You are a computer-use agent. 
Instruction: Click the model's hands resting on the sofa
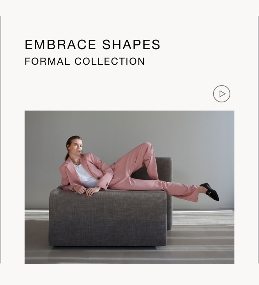click(86, 191)
